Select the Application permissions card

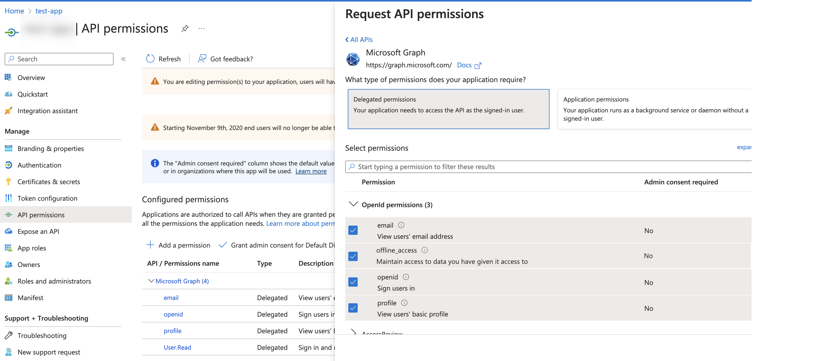(654, 109)
